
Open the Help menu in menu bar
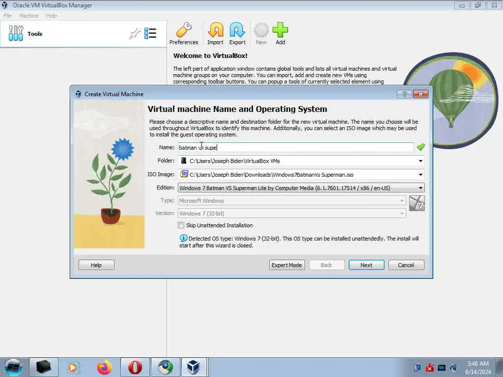coord(51,16)
